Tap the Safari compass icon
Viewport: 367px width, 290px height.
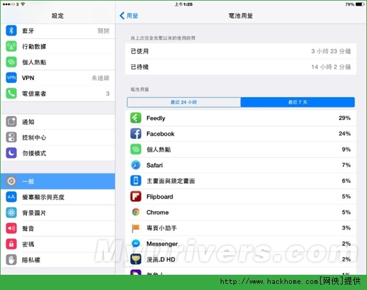(136, 165)
